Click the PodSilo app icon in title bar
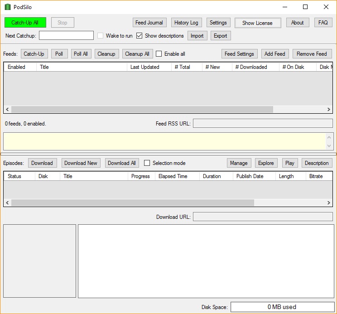The image size is (337, 314). (x=8, y=7)
